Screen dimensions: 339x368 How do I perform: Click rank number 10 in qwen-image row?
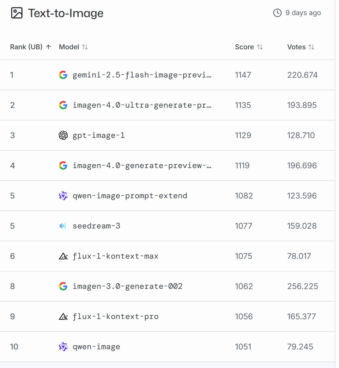pyautogui.click(x=14, y=347)
